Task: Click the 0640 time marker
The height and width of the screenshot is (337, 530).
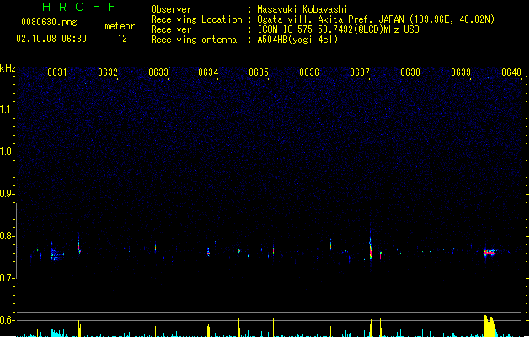Action: click(x=511, y=72)
